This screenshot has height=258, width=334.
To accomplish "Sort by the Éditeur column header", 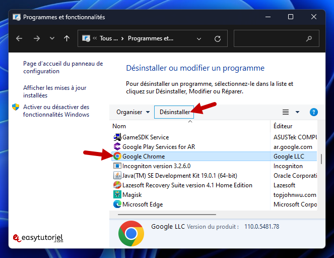I will coord(283,126).
